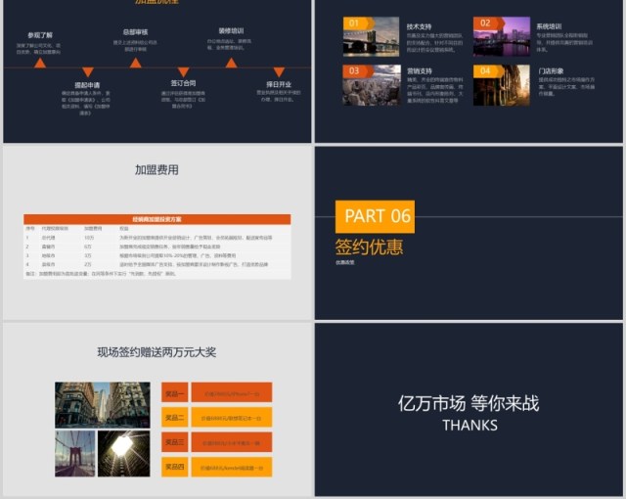The height and width of the screenshot is (499, 626).
Task: Click the description bar beside 奖品一
Action: tap(232, 392)
